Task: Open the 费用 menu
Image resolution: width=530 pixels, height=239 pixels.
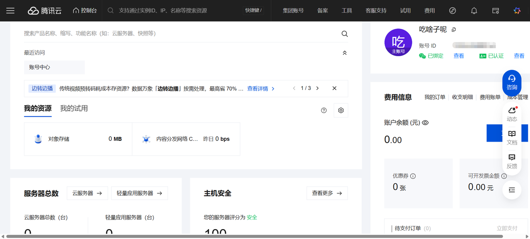Action: (x=430, y=11)
